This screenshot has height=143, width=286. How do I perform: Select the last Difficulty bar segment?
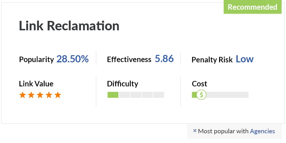(x=159, y=95)
